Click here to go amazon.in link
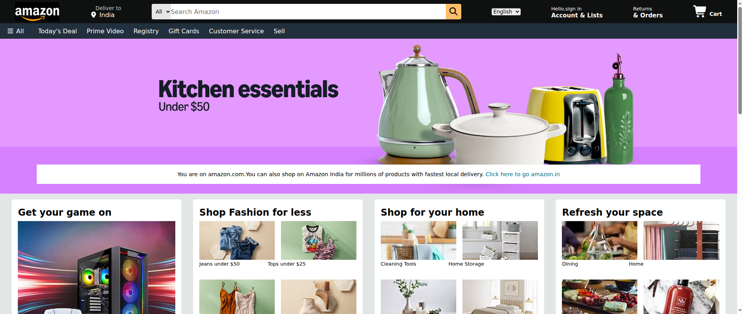The height and width of the screenshot is (314, 743). (522, 174)
